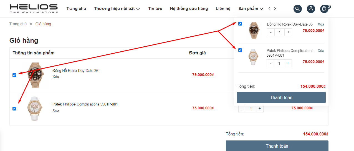Click Thanh toán button in mini cart
Screen dimensions: 354x151
click(281, 97)
